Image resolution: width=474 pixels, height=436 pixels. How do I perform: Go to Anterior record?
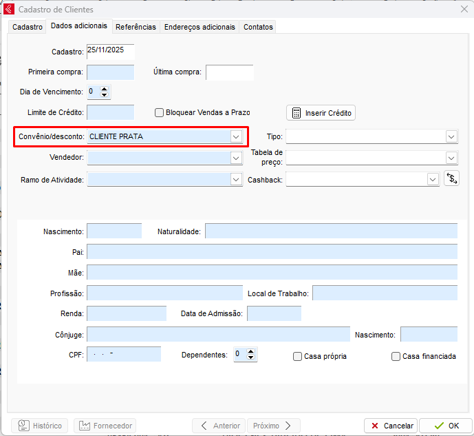219,426
